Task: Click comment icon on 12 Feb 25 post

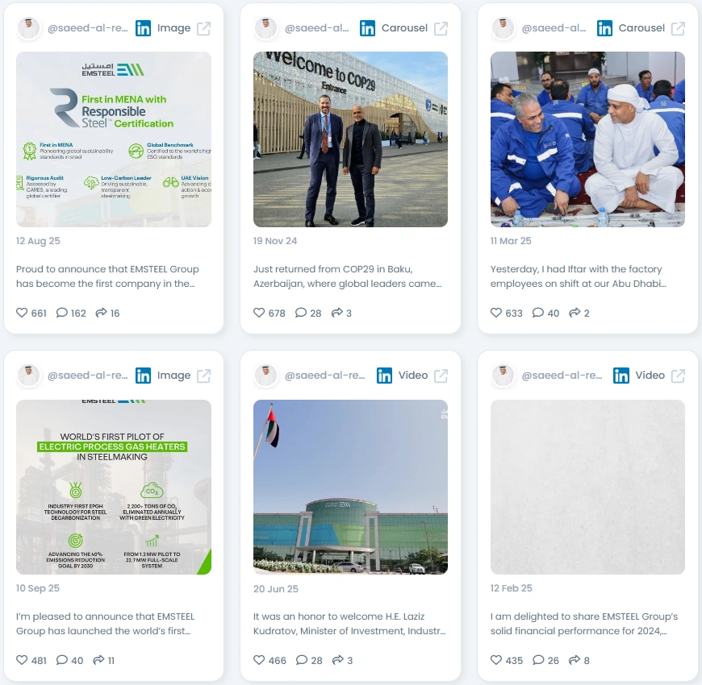Action: 538,660
